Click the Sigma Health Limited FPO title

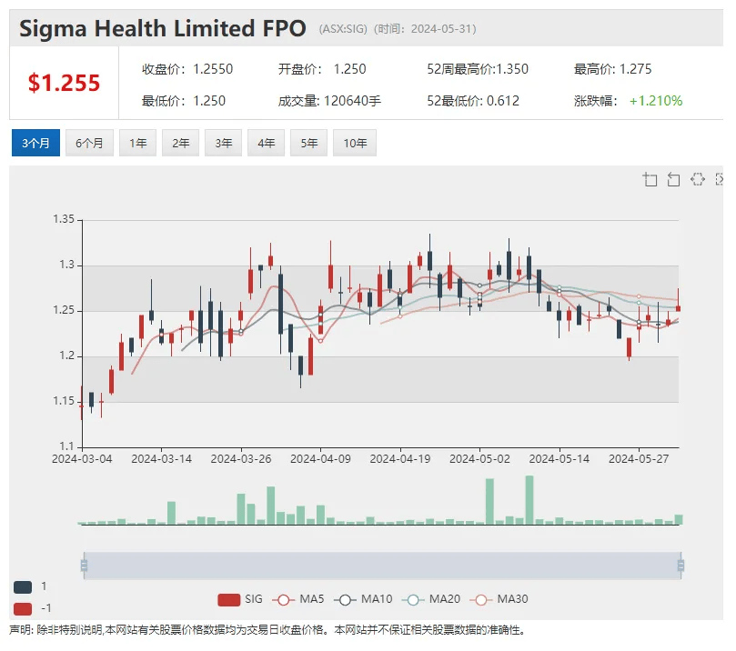tap(163, 28)
